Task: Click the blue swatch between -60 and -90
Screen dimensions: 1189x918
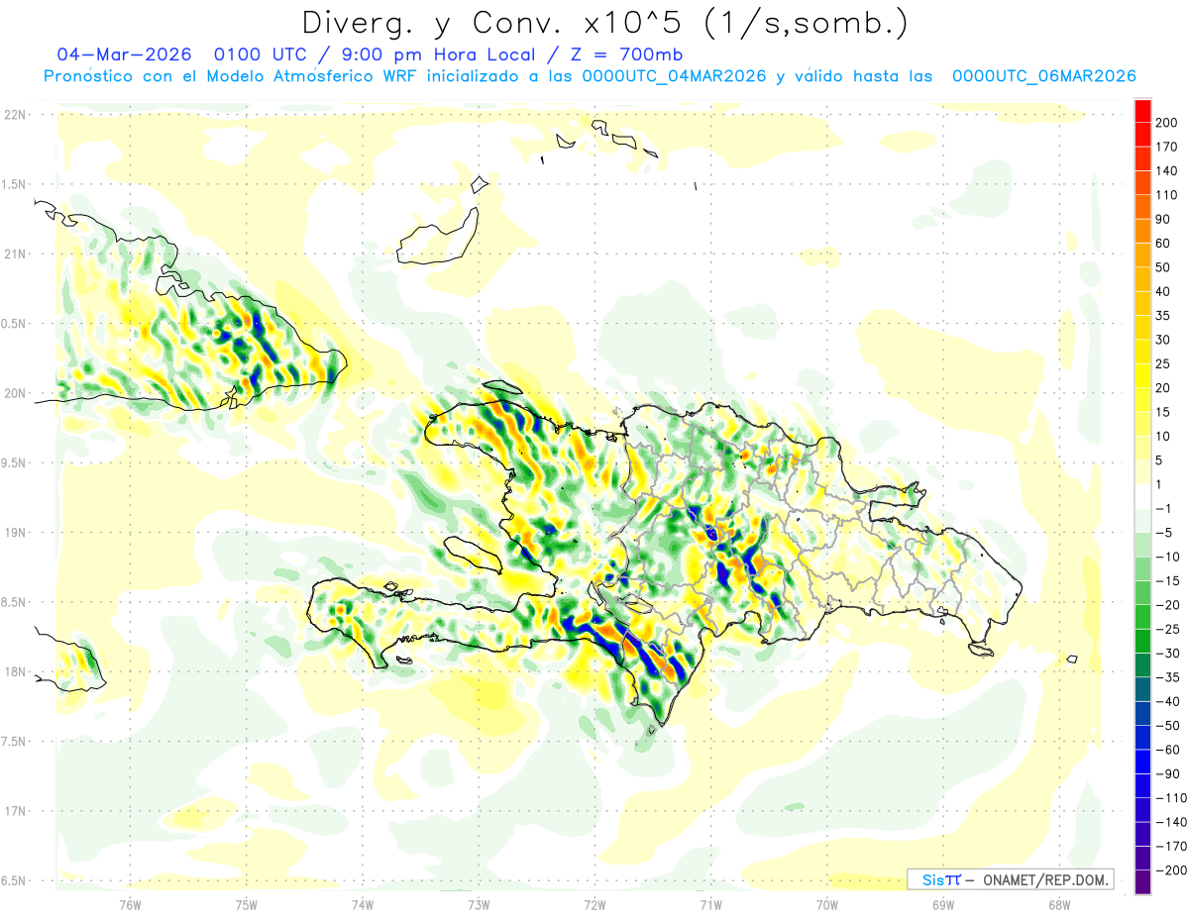Action: 1143,762
